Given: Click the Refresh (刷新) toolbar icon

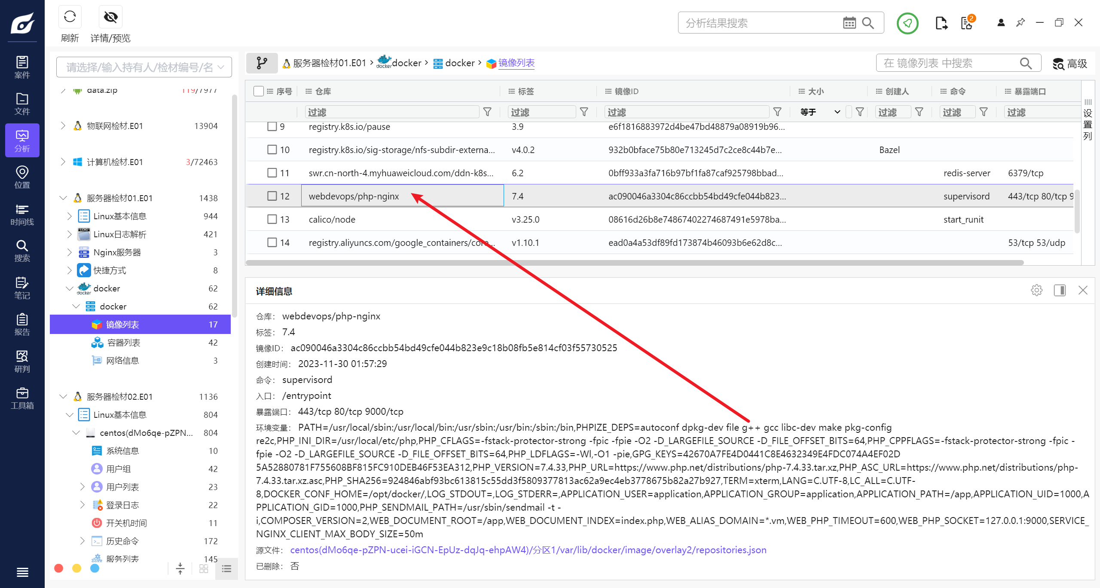Looking at the screenshot, I should click(x=70, y=17).
